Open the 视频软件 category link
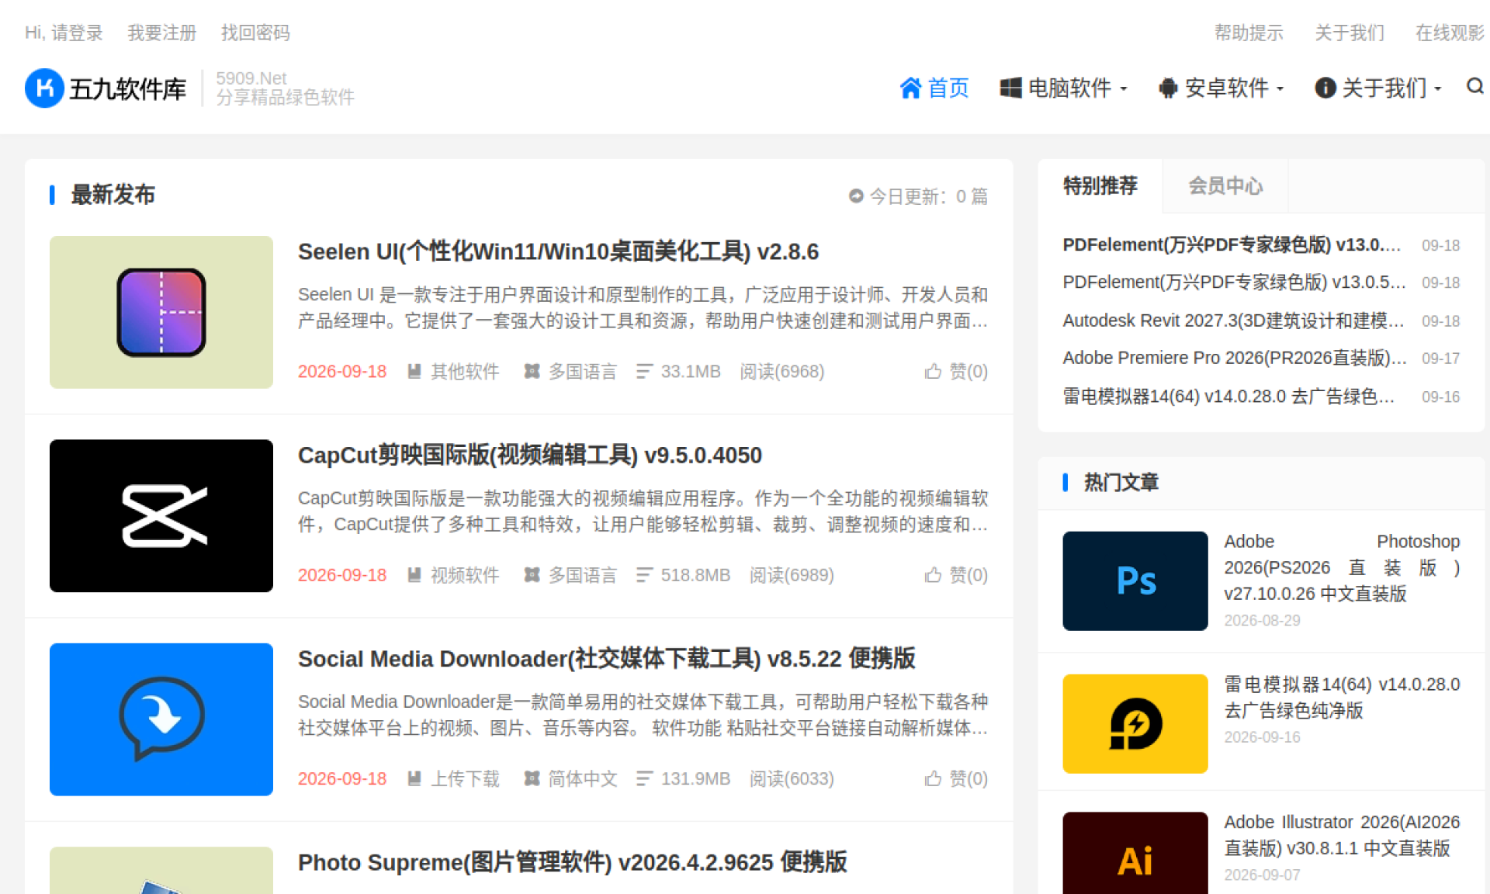Image resolution: width=1490 pixels, height=894 pixels. click(465, 575)
